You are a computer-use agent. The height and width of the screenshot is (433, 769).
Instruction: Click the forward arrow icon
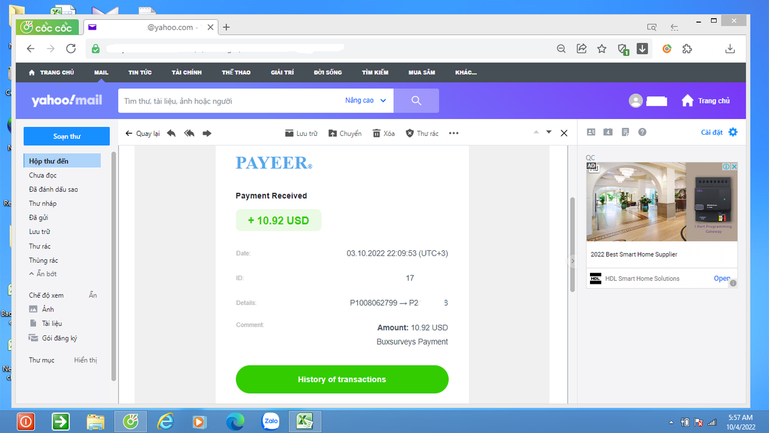click(x=207, y=134)
